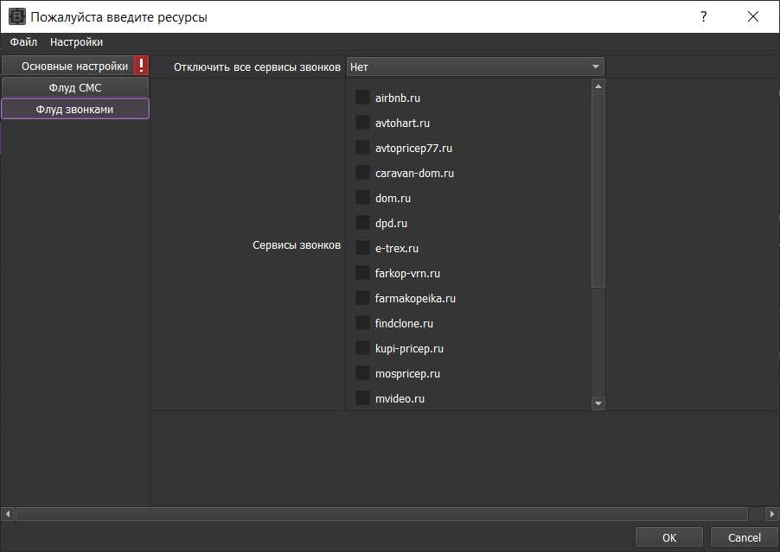Close the dialog with the X button

754,16
